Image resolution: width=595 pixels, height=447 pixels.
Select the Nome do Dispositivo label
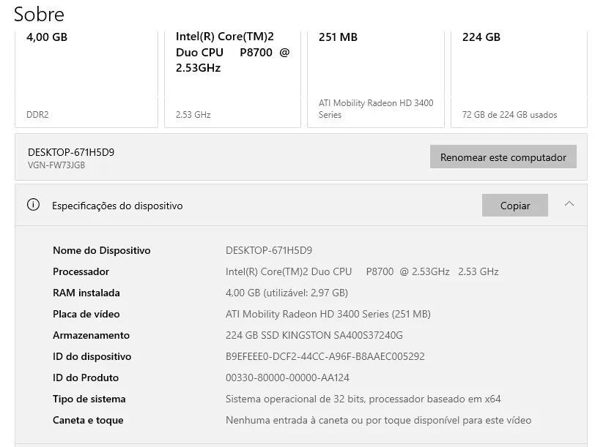(x=102, y=250)
